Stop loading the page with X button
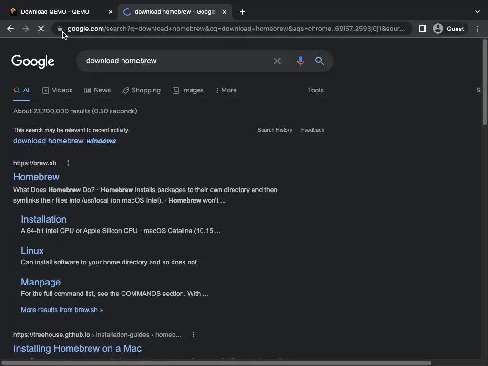The width and height of the screenshot is (488, 366). point(41,29)
